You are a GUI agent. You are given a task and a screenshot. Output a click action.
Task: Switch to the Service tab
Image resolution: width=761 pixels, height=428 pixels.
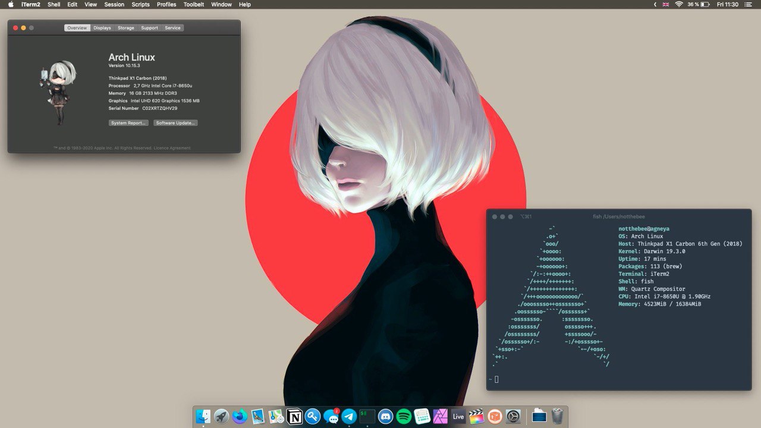173,28
